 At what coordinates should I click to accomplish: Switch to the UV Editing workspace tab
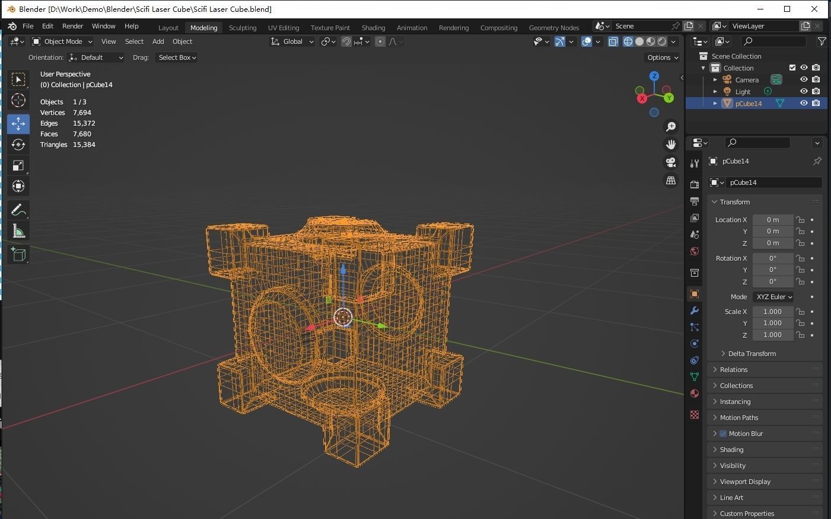pyautogui.click(x=284, y=27)
